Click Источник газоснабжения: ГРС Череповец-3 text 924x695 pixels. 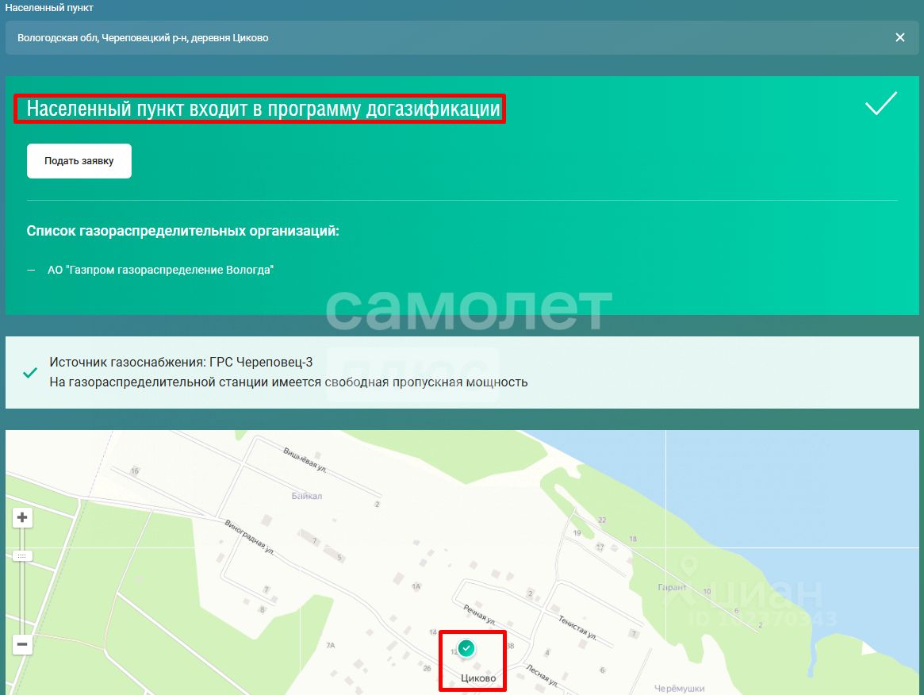click(181, 362)
